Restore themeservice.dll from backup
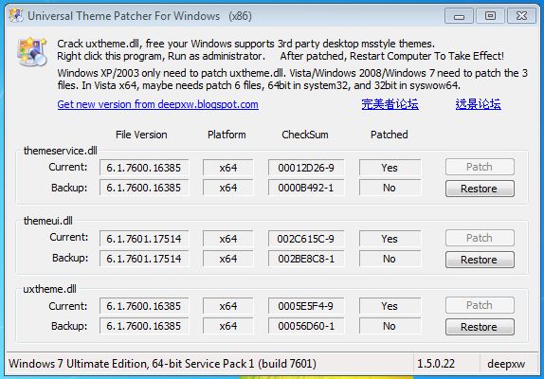This screenshot has width=544, height=379. (x=480, y=189)
